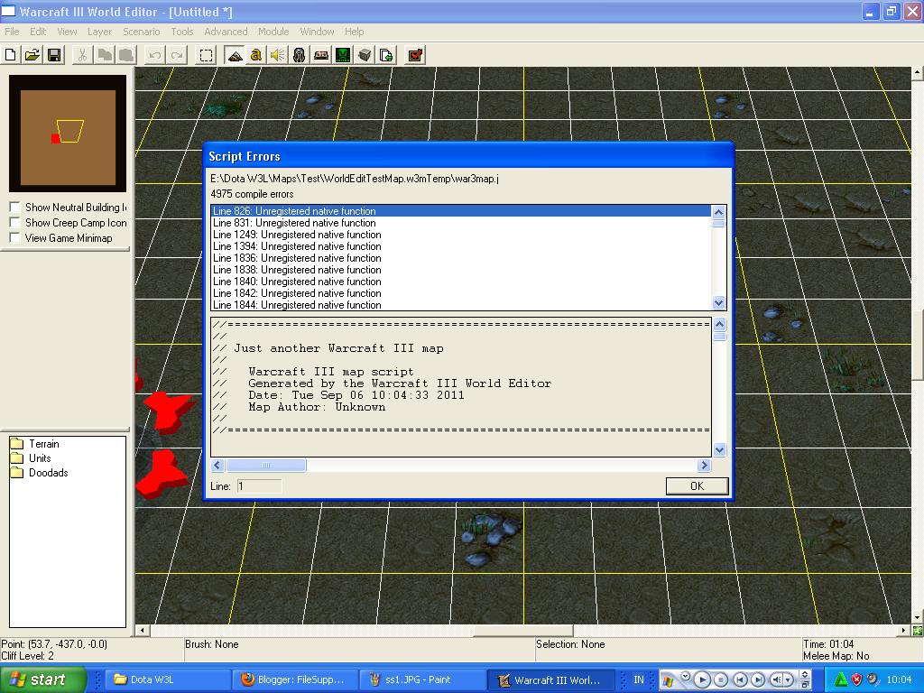The height and width of the screenshot is (693, 924).
Task: Click script pane scroll-up arrow
Action: [x=719, y=325]
